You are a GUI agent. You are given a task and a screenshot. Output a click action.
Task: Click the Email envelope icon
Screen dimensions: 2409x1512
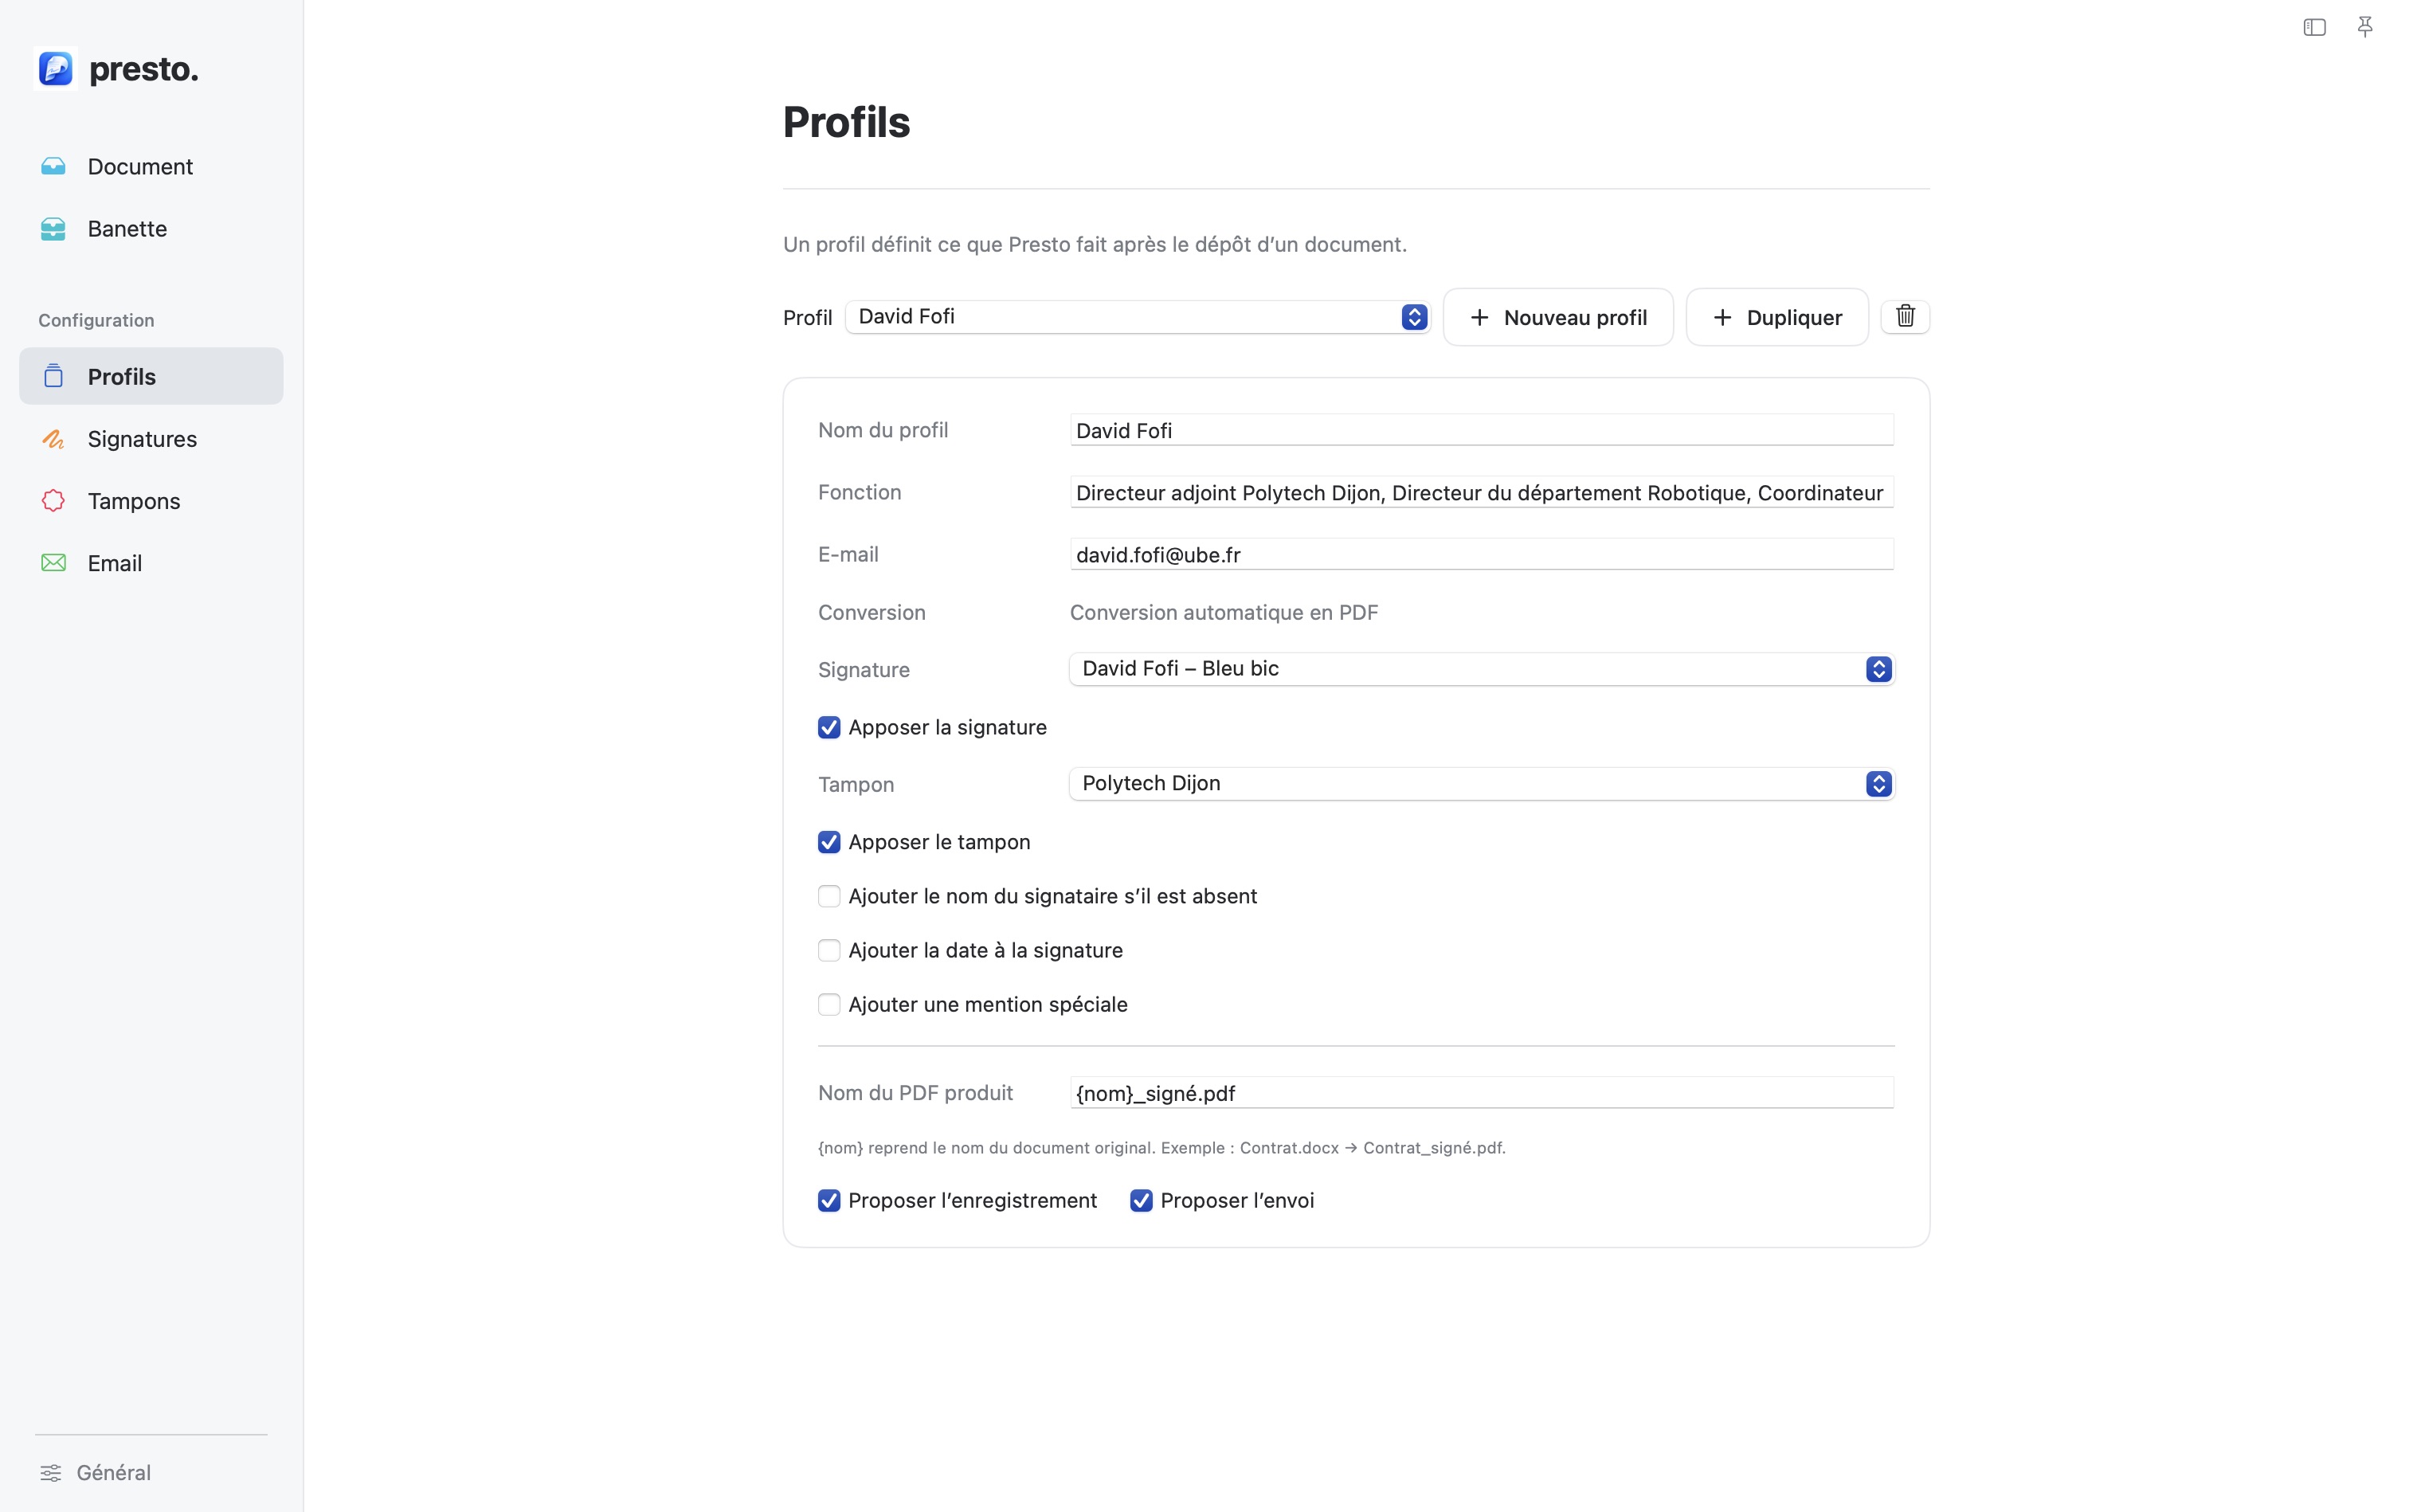(x=53, y=563)
